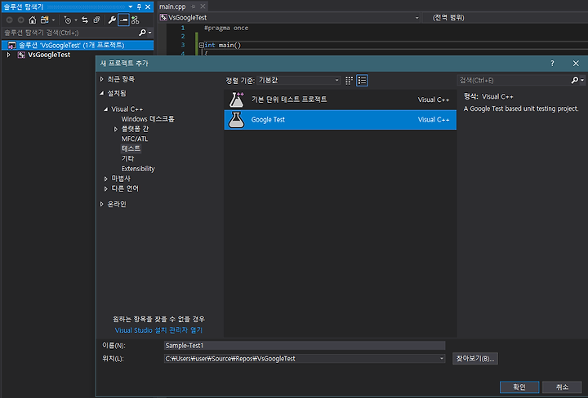The image size is (588, 398).
Task: Click the 찾아보기(B)... browse button
Action: pyautogui.click(x=475, y=358)
